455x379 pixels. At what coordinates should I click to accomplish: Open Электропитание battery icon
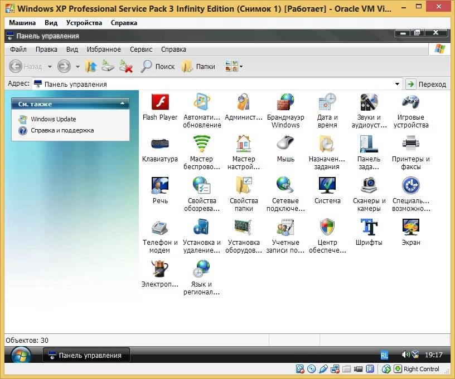(x=160, y=269)
